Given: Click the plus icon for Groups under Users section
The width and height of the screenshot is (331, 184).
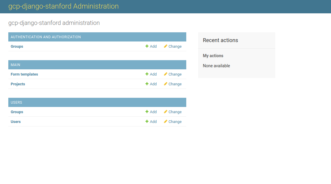Looking at the screenshot, I should (147, 111).
